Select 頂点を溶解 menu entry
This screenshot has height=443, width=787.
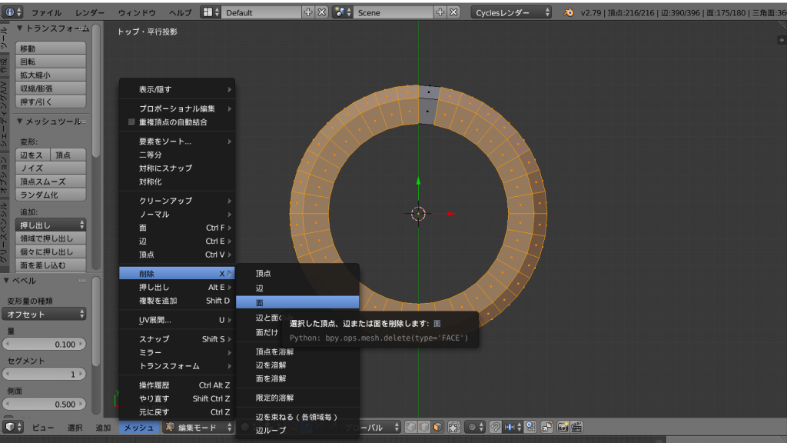pos(274,351)
